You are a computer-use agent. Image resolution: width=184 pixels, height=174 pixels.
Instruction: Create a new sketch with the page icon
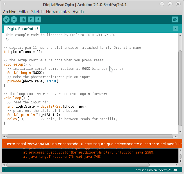23,19
